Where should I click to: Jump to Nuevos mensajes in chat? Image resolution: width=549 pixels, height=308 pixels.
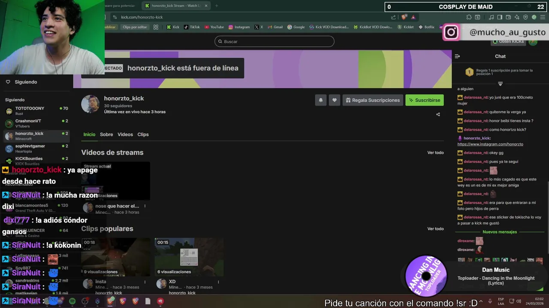click(x=500, y=232)
